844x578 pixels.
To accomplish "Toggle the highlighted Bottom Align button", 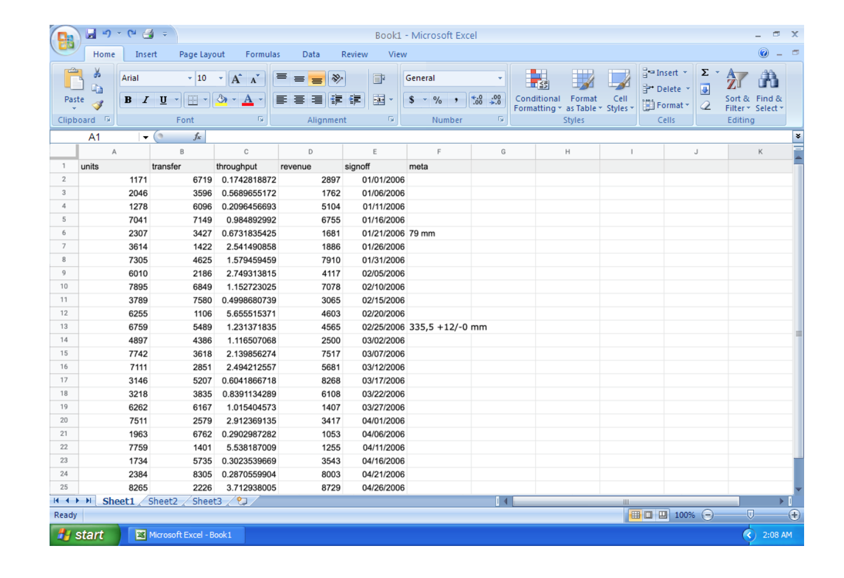I will [317, 79].
